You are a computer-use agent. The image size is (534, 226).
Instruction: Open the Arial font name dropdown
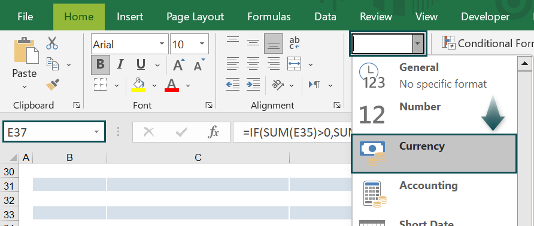162,44
